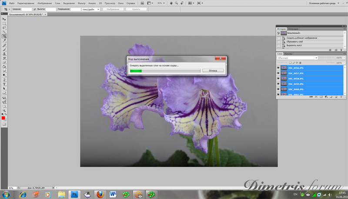The height and width of the screenshot is (199, 348).
Task: Hide the DSC_0460.JPG layer using the eye icon
Action: tap(278, 89)
